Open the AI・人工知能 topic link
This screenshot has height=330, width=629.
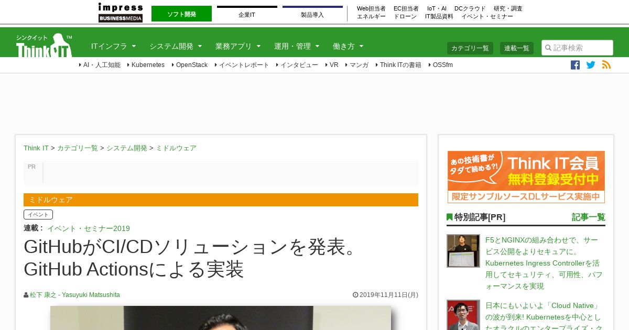pos(100,65)
